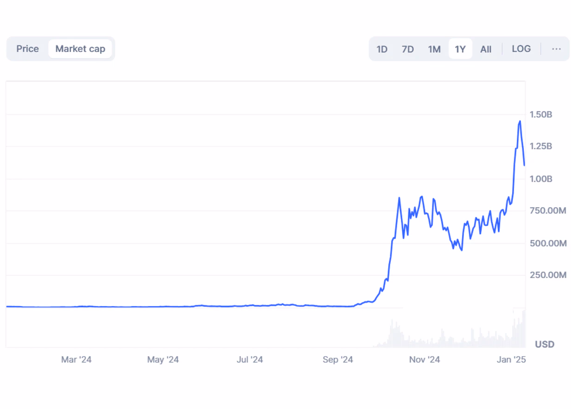Set chart range to 7D
Screen dimensions: 571x409
408,49
